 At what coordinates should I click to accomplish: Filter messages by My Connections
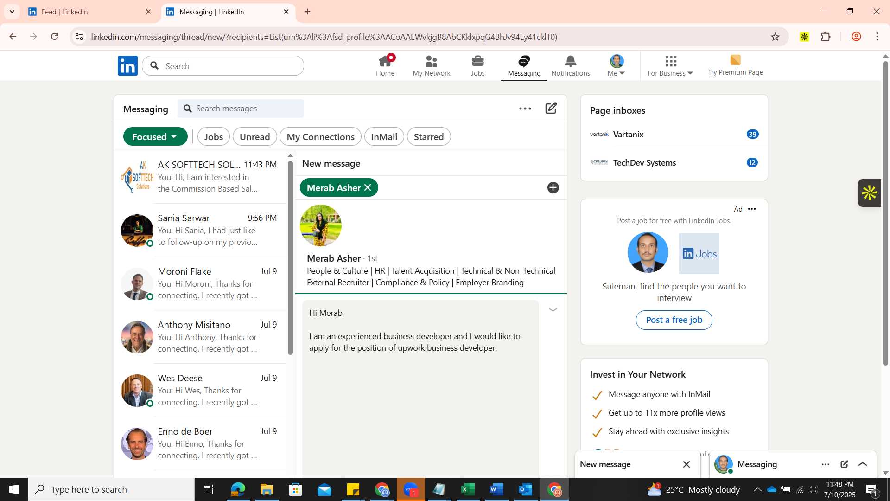tap(321, 137)
